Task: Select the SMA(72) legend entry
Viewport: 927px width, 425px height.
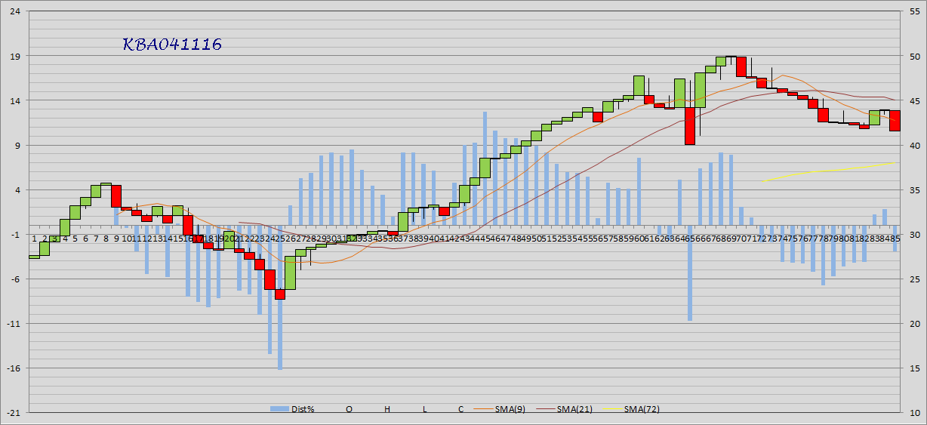Action: tap(641, 409)
